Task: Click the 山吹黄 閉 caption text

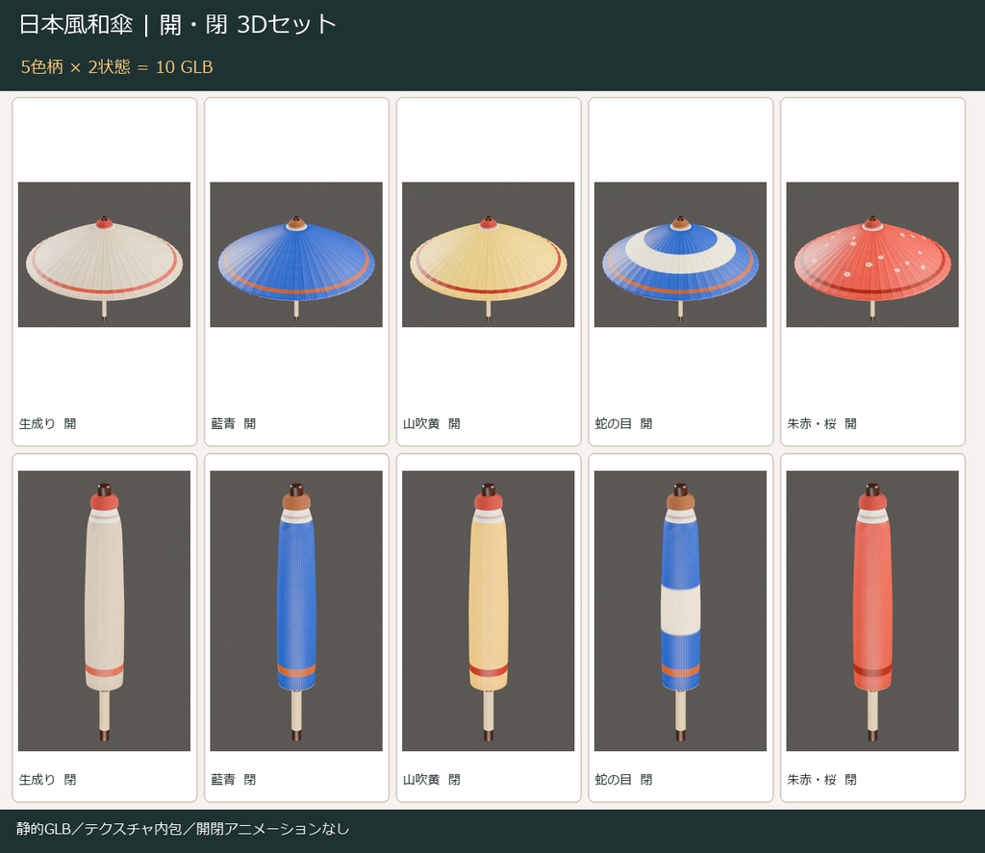Action: tap(432, 780)
